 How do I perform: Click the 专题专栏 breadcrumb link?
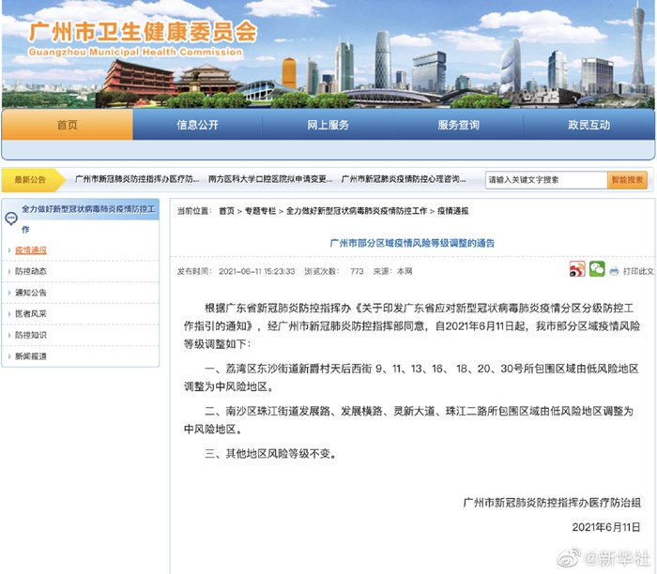coord(261,211)
